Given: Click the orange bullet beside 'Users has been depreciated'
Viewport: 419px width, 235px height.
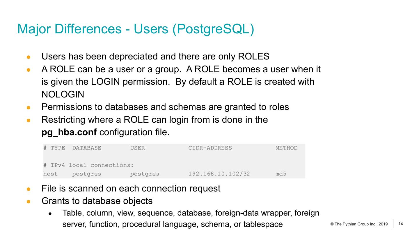Looking at the screenshot, I should tap(29, 57).
